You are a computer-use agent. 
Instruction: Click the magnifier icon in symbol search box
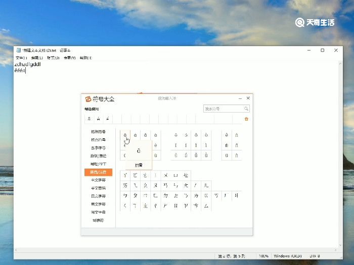pyautogui.click(x=246, y=109)
